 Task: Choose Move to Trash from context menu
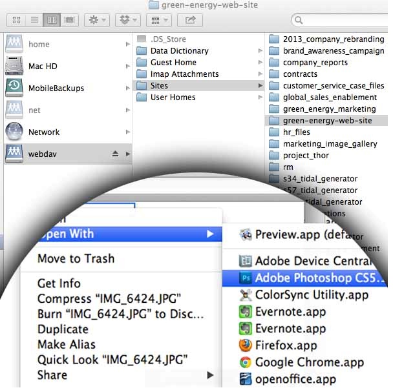tap(76, 258)
